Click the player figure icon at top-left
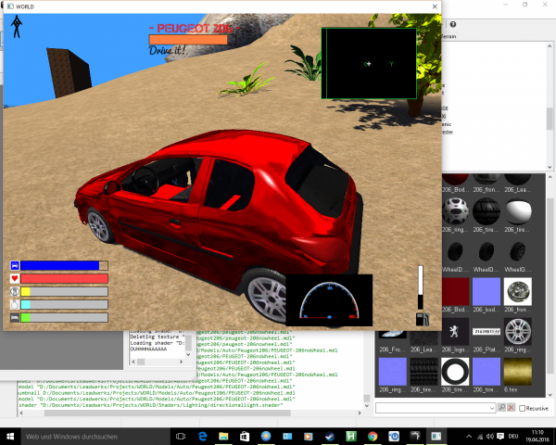Image resolution: width=556 pixels, height=445 pixels. [18, 28]
